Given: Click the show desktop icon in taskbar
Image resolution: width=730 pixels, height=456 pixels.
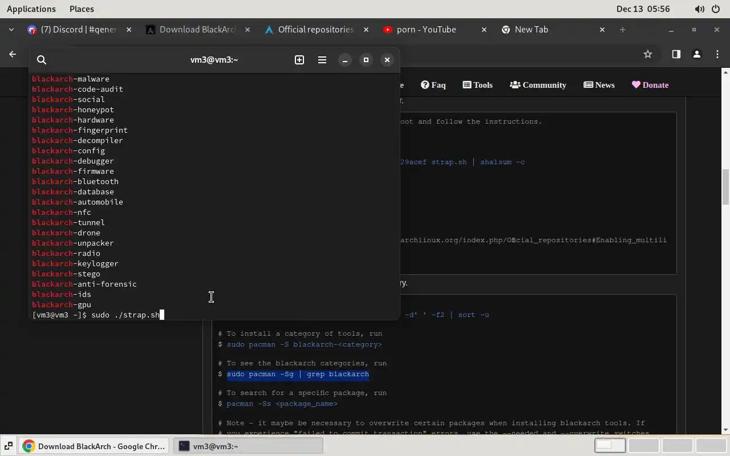Looking at the screenshot, I should (9, 446).
